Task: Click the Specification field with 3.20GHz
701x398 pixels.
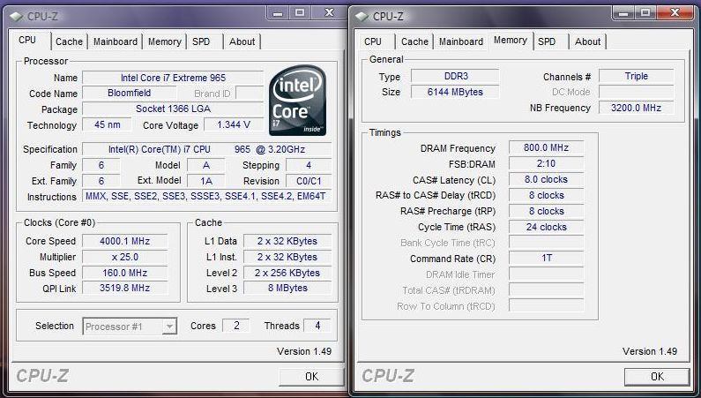Action: pyautogui.click(x=207, y=149)
